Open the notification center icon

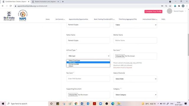coord(186,104)
